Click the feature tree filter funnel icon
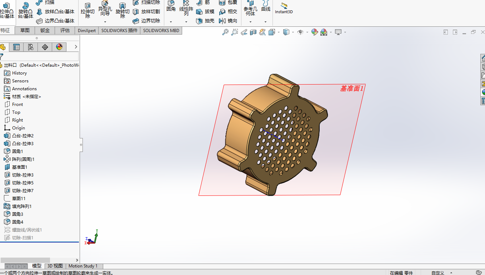The height and width of the screenshot is (275, 485). coord(1,56)
